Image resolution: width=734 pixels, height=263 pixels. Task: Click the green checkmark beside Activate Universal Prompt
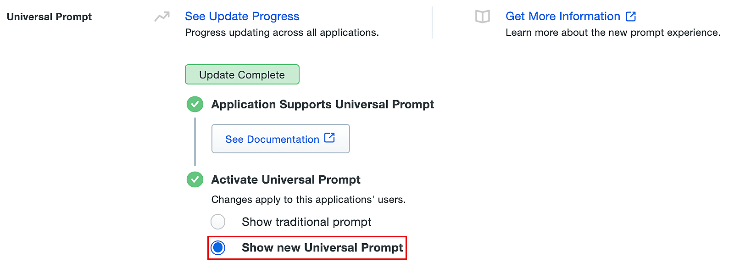[x=195, y=179]
